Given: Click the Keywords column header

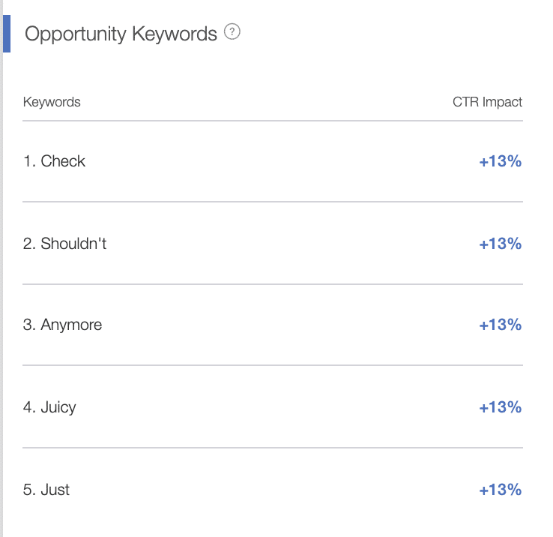Looking at the screenshot, I should 52,102.
